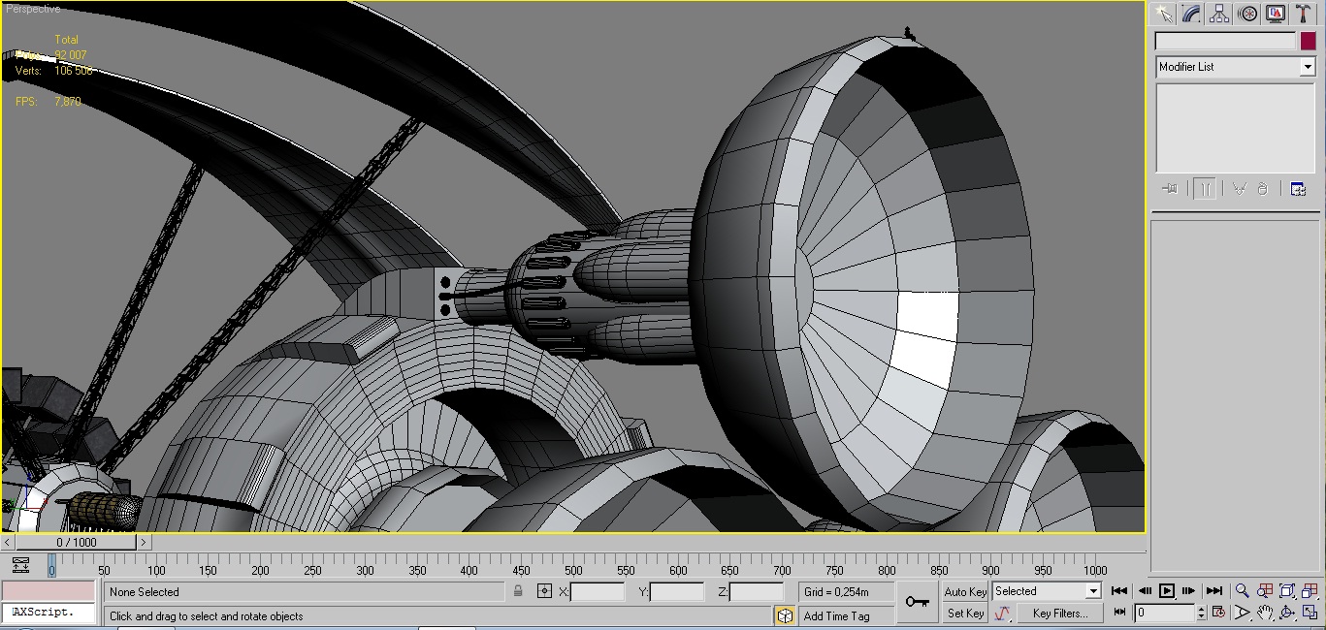The image size is (1326, 630).
Task: Click the Configure Modifier Sets icon
Action: tap(1298, 189)
